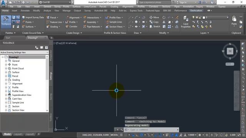
Task: Click the Fillet tool icon in Modify
Action: coord(169,22)
